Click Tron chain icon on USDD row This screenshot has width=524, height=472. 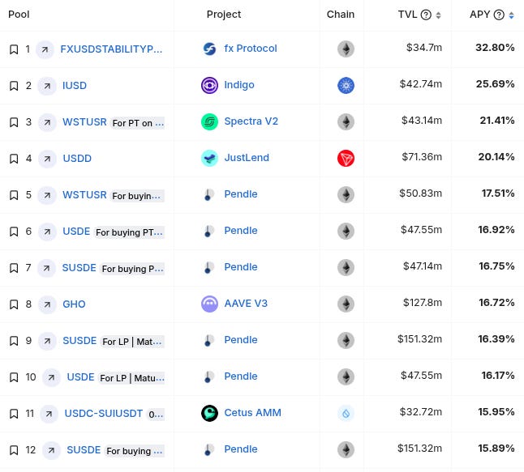(x=346, y=158)
